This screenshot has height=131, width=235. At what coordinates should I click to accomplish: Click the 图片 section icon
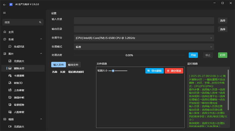click(5, 54)
